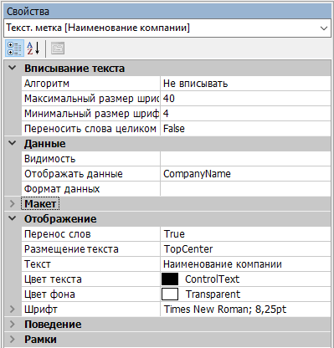Click the Свойства panel title bar
Screen dimensions: 334x348
click(x=167, y=12)
